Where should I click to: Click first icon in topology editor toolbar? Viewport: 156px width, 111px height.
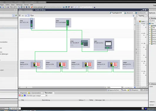(20, 16)
